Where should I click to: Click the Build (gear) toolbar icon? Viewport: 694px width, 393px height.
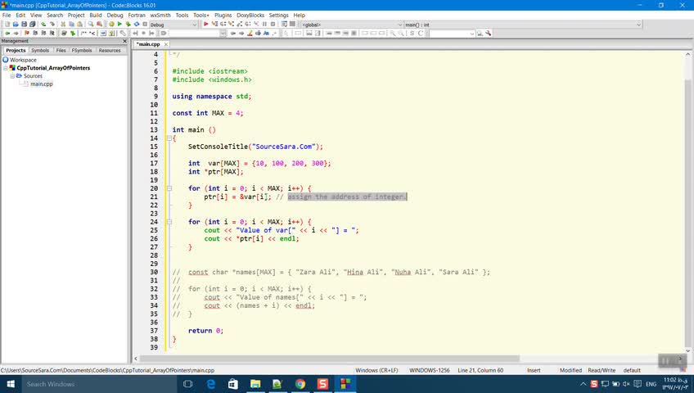click(x=113, y=25)
